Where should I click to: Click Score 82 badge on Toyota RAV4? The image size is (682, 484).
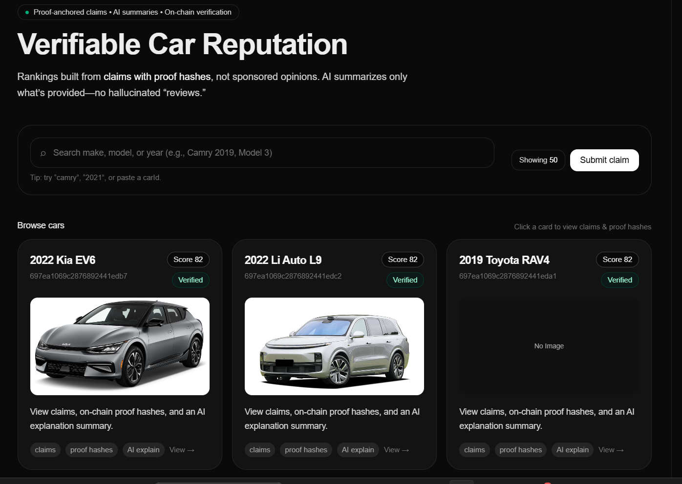click(617, 260)
